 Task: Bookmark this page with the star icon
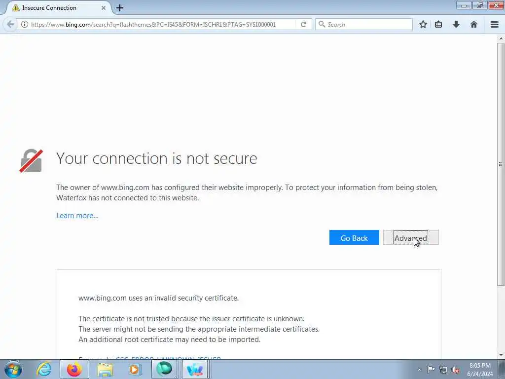[423, 24]
